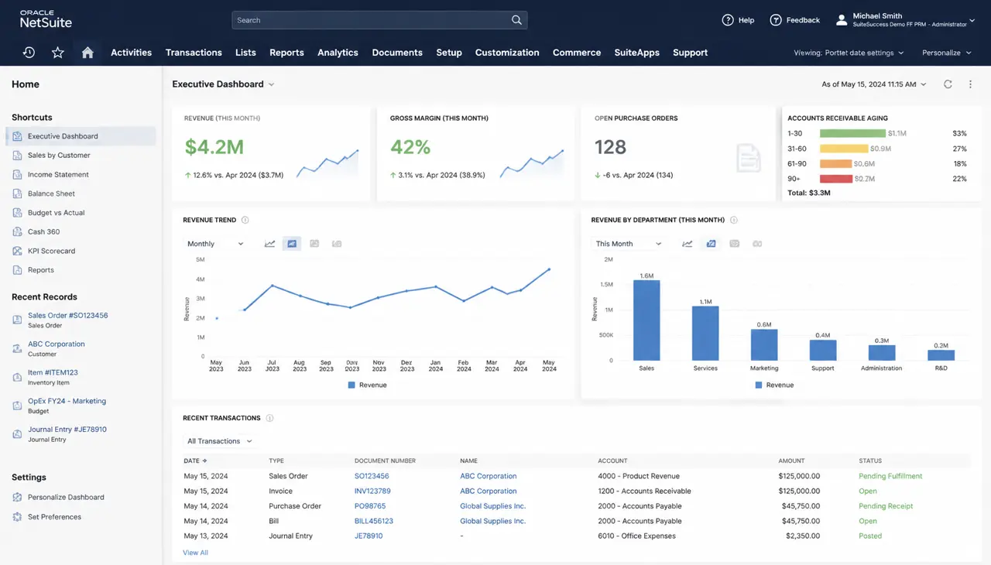Open the Customization menu
The height and width of the screenshot is (565, 991).
[x=507, y=53]
